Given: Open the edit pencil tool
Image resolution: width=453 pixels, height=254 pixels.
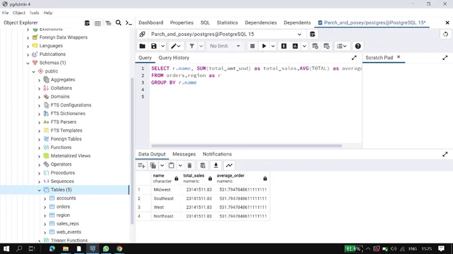Looking at the screenshot, I should pyautogui.click(x=176, y=46).
